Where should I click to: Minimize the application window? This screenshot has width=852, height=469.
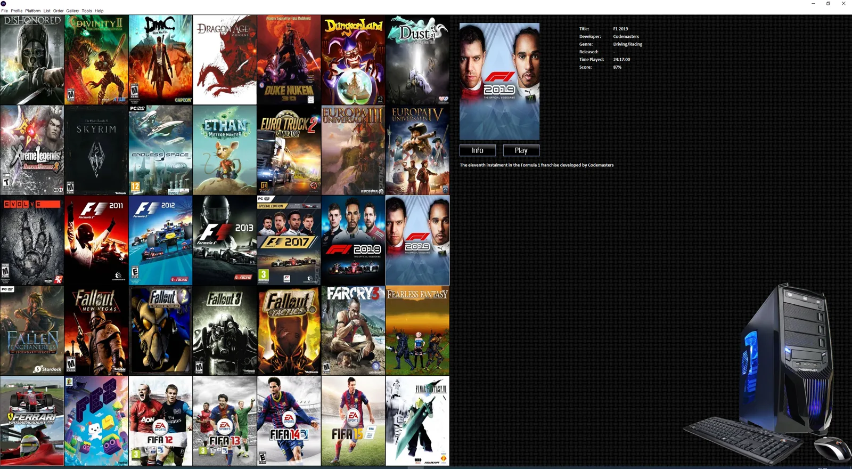(813, 4)
